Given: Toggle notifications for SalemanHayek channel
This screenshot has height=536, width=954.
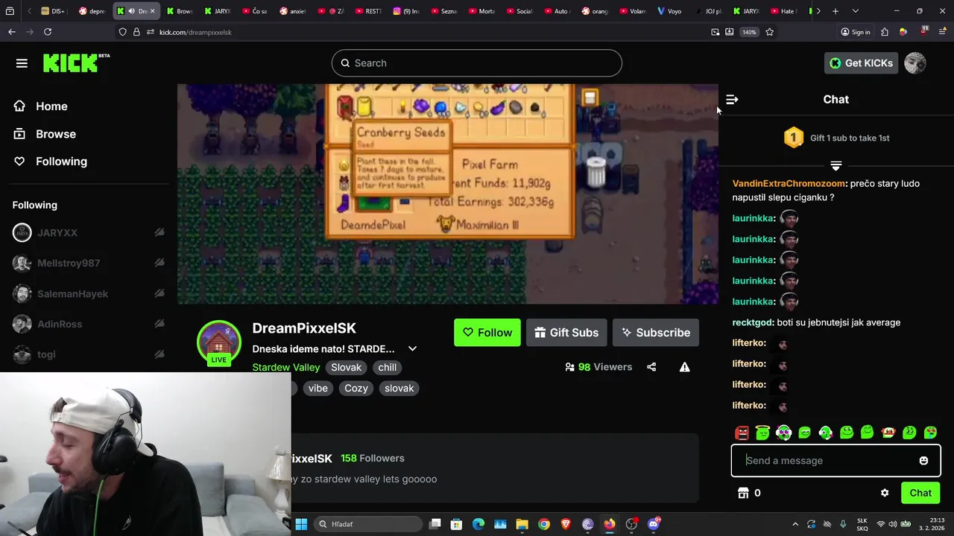Looking at the screenshot, I should [159, 293].
